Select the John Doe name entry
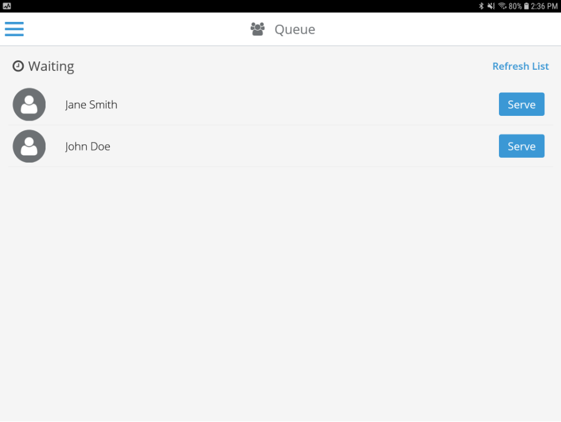This screenshot has width=561, height=422. pos(87,147)
